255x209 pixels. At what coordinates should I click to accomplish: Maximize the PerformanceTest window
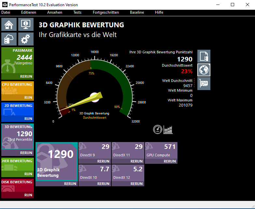click(x=233, y=5)
